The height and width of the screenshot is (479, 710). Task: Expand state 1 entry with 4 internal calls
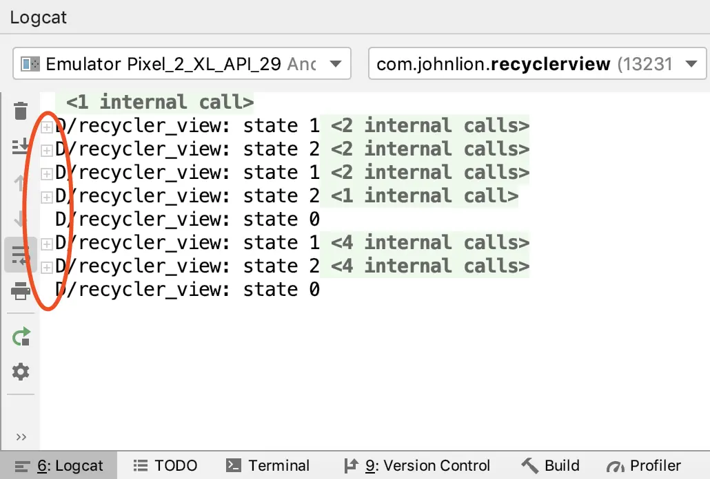click(x=46, y=244)
